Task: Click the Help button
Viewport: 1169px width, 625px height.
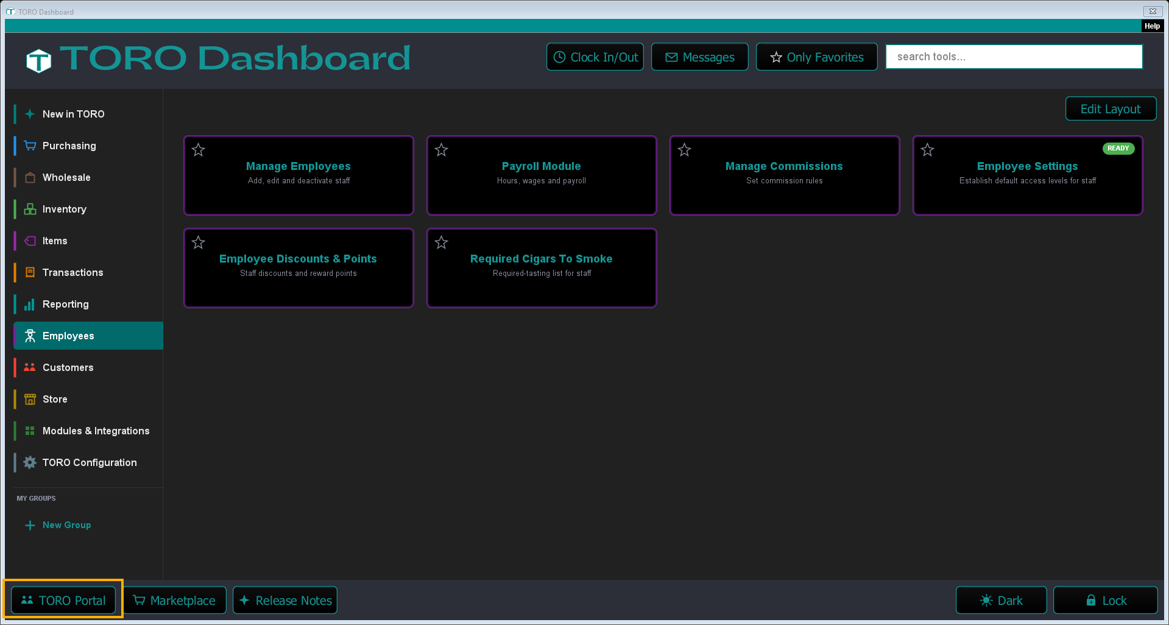Action: tap(1152, 26)
